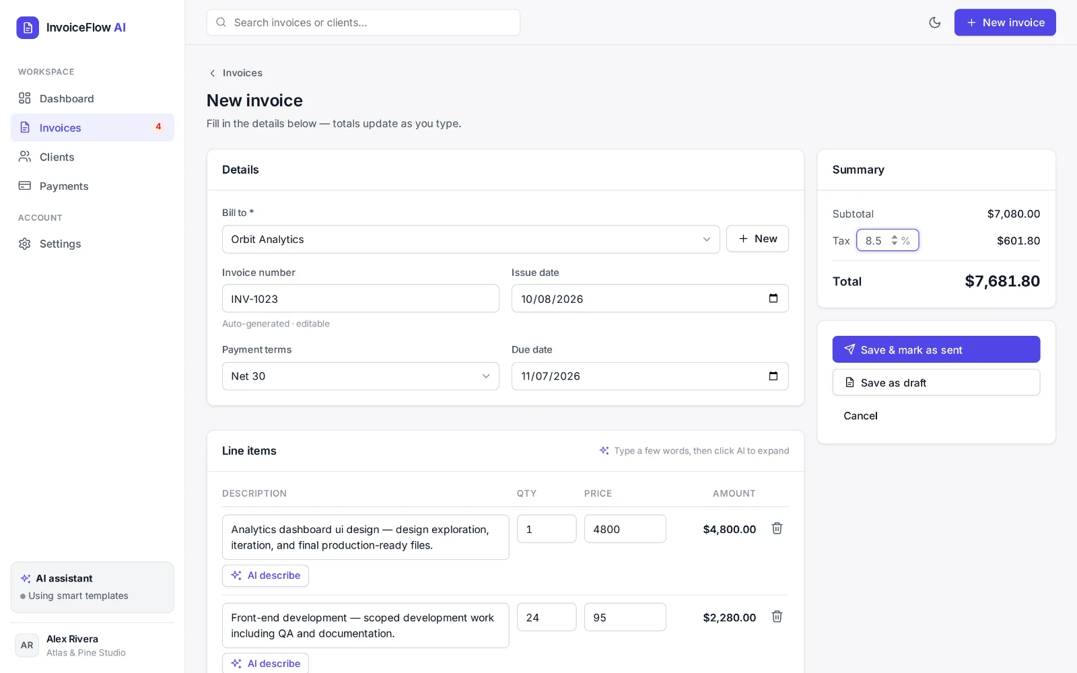Click the Alex Rivera profile name
This screenshot has width=1077, height=673.
tap(72, 639)
